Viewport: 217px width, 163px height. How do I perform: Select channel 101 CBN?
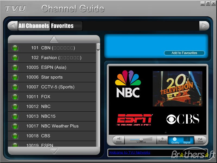tap(52, 48)
